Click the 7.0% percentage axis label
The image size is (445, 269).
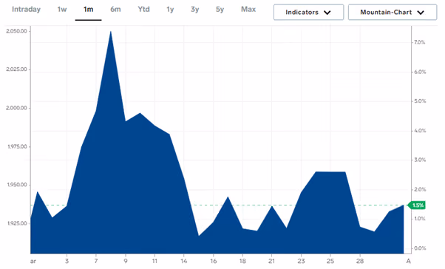pyautogui.click(x=420, y=42)
